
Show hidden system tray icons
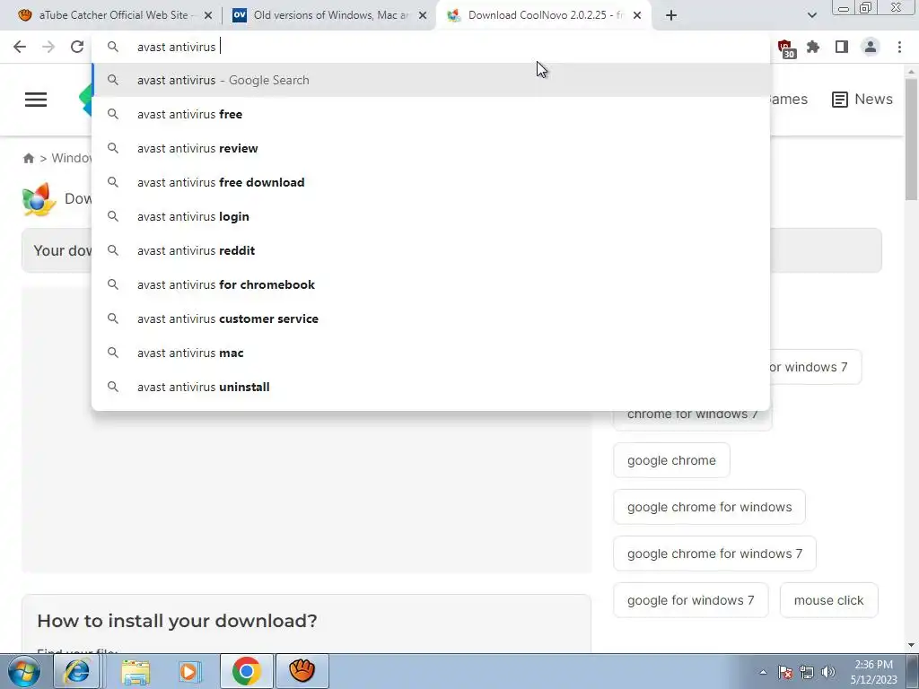tap(763, 672)
